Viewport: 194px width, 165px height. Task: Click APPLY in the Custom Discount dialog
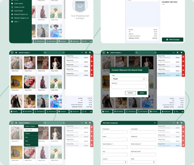pyautogui.click(x=142, y=93)
